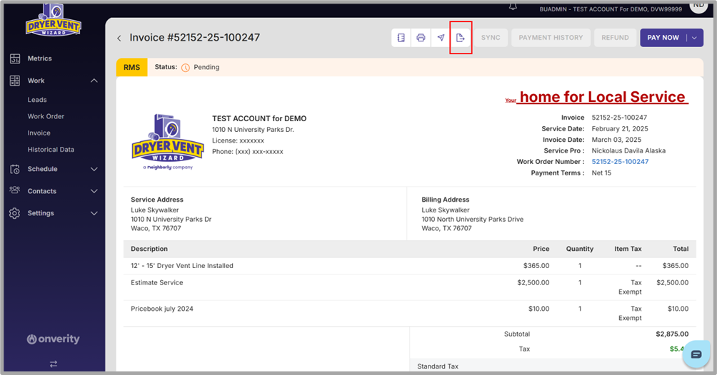Expand the Settings menu chevron
This screenshot has width=717, height=375.
click(94, 213)
